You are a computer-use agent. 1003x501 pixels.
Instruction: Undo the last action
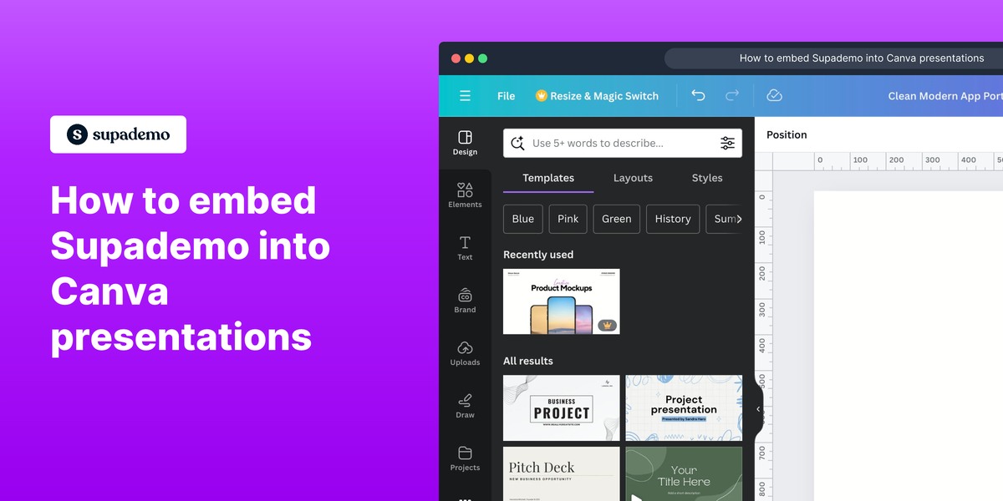(x=698, y=96)
